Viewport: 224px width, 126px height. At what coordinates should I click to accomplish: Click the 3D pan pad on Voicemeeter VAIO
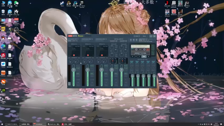(113, 61)
